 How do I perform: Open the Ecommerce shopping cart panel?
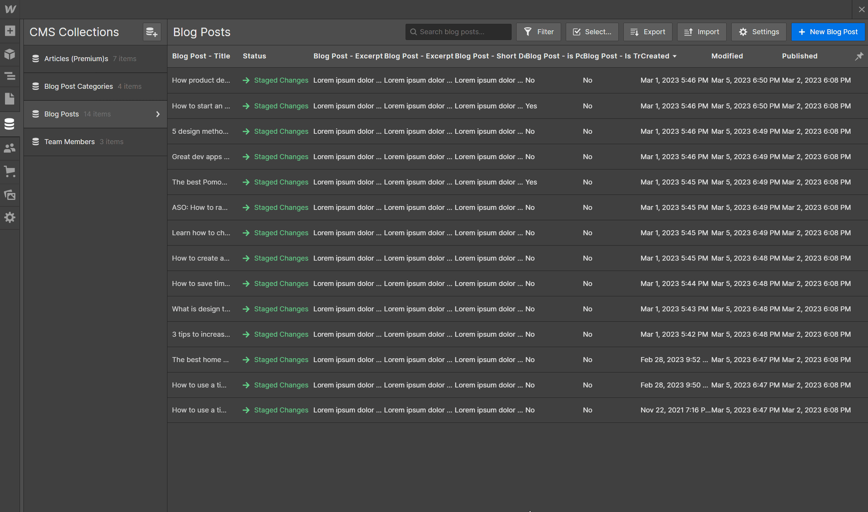10,172
